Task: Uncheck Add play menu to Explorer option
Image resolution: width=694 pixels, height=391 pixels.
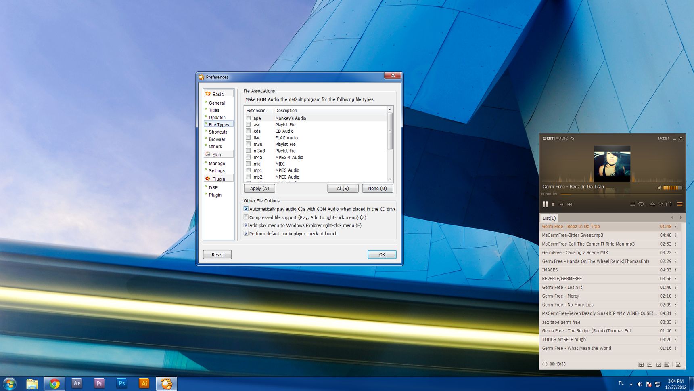Action: (x=246, y=225)
